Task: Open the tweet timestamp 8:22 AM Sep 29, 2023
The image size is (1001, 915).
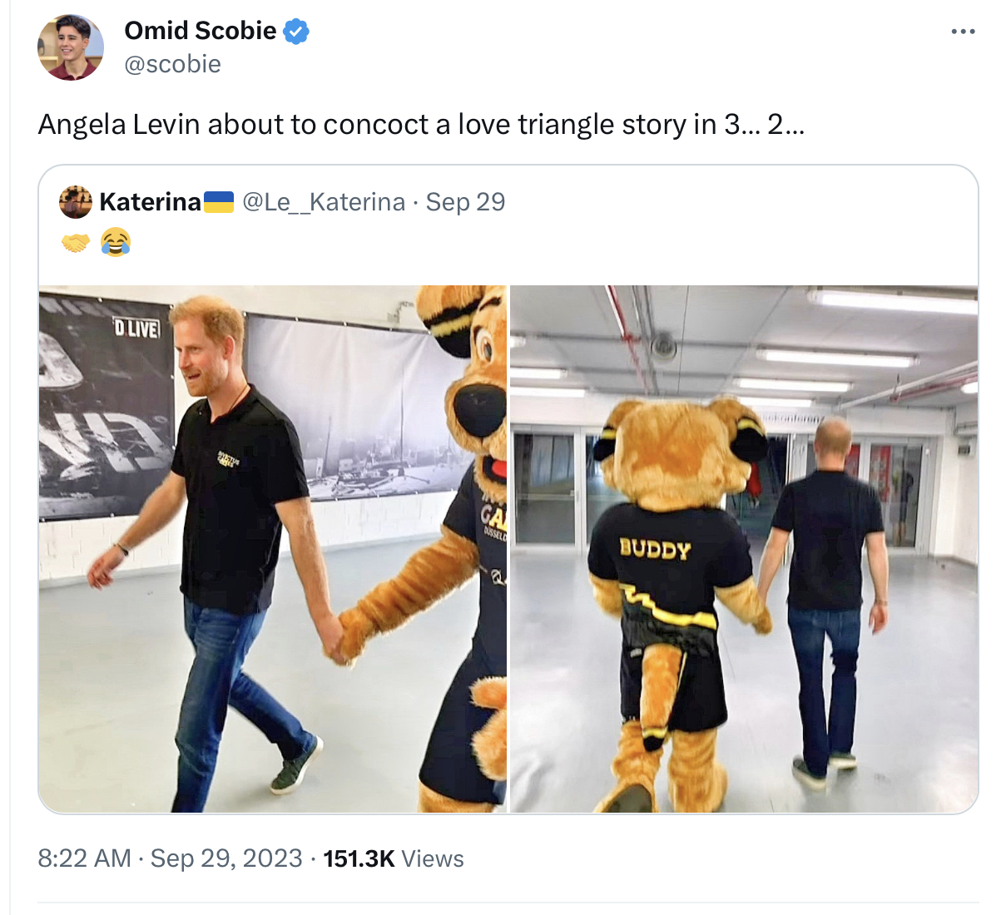Action: pos(170,858)
